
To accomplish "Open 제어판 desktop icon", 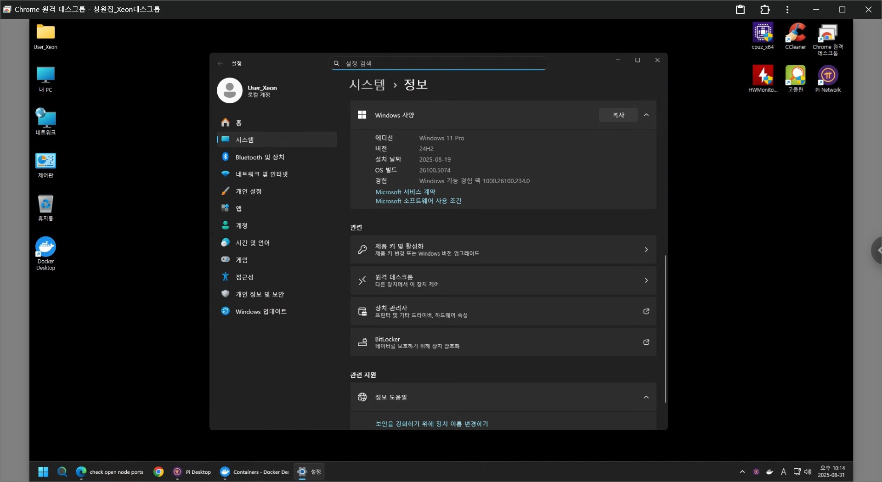I will (x=45, y=165).
